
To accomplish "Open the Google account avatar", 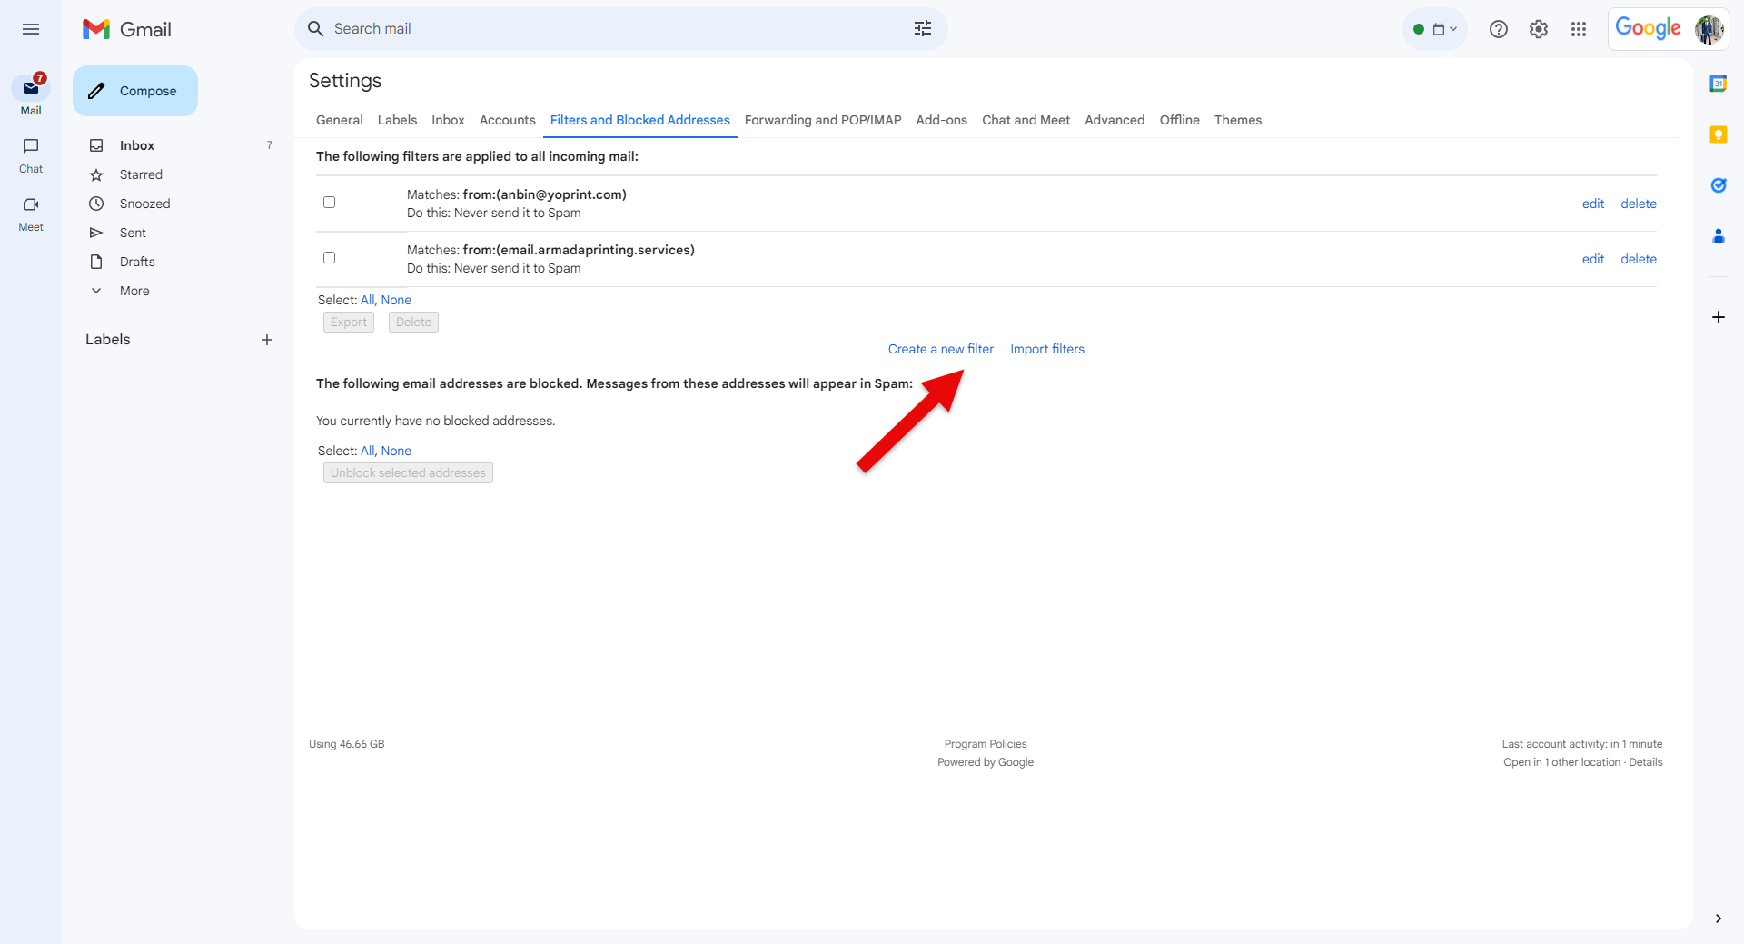I will (x=1709, y=29).
